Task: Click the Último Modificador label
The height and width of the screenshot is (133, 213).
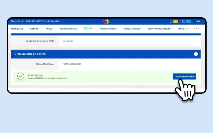Action: (x=45, y=64)
